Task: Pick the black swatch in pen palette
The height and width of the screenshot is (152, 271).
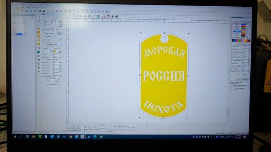Action: (232, 41)
